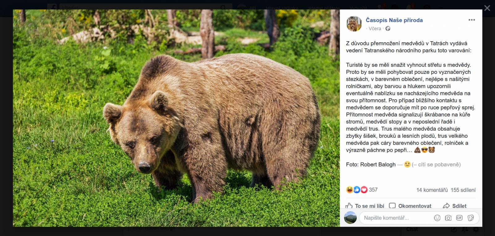Open the sticker picker icon
Screen dimensions: 495x236
pos(471,218)
